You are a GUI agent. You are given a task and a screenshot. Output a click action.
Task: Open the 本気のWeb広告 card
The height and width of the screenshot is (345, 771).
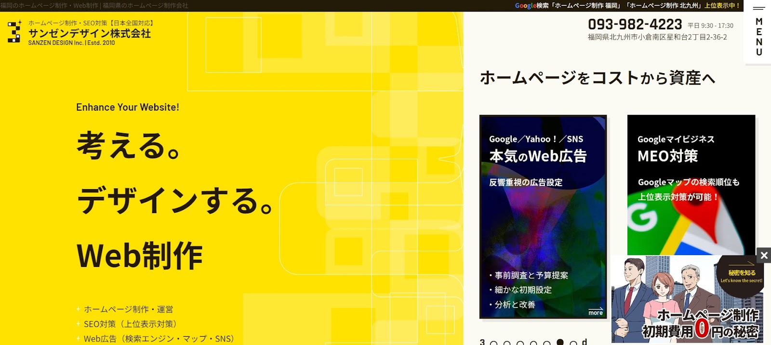tap(543, 217)
